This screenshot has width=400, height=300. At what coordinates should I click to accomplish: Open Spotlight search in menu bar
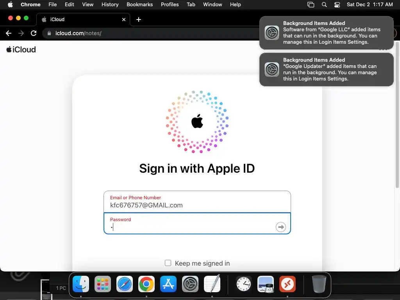pyautogui.click(x=324, y=5)
